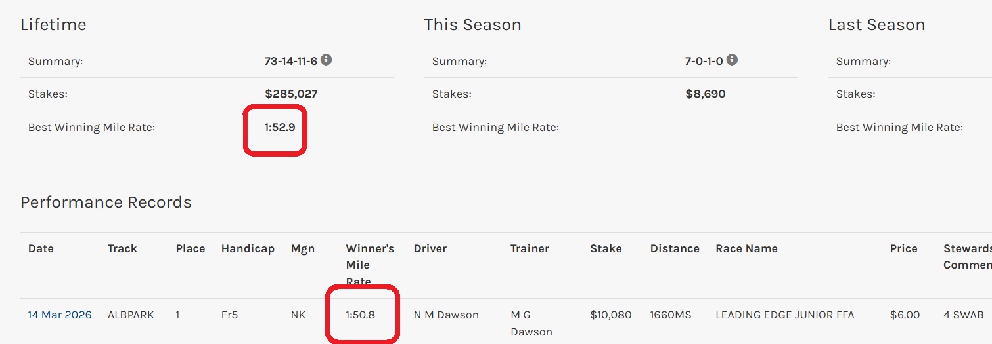992x344 pixels.
Task: Click driver name N M Dawson
Action: [446, 315]
